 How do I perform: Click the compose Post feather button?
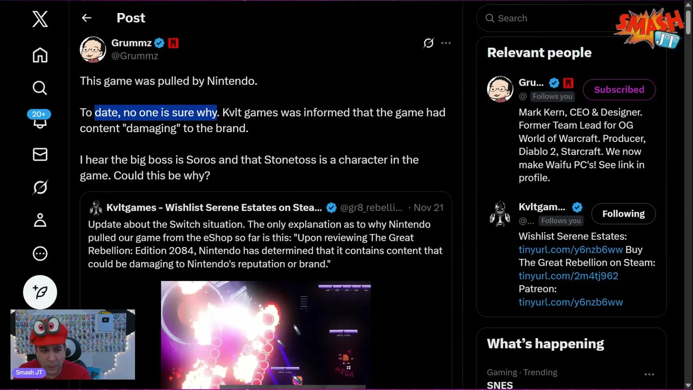(x=40, y=291)
